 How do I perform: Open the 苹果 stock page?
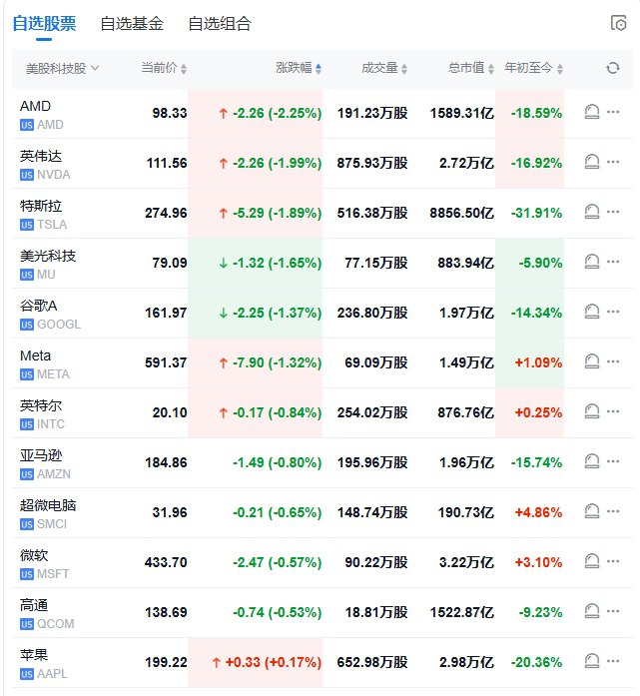[x=34, y=655]
